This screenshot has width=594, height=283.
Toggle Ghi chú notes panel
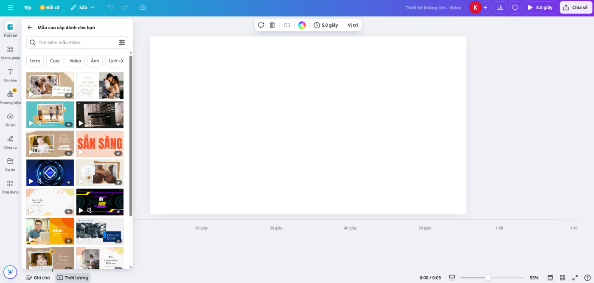pyautogui.click(x=38, y=277)
